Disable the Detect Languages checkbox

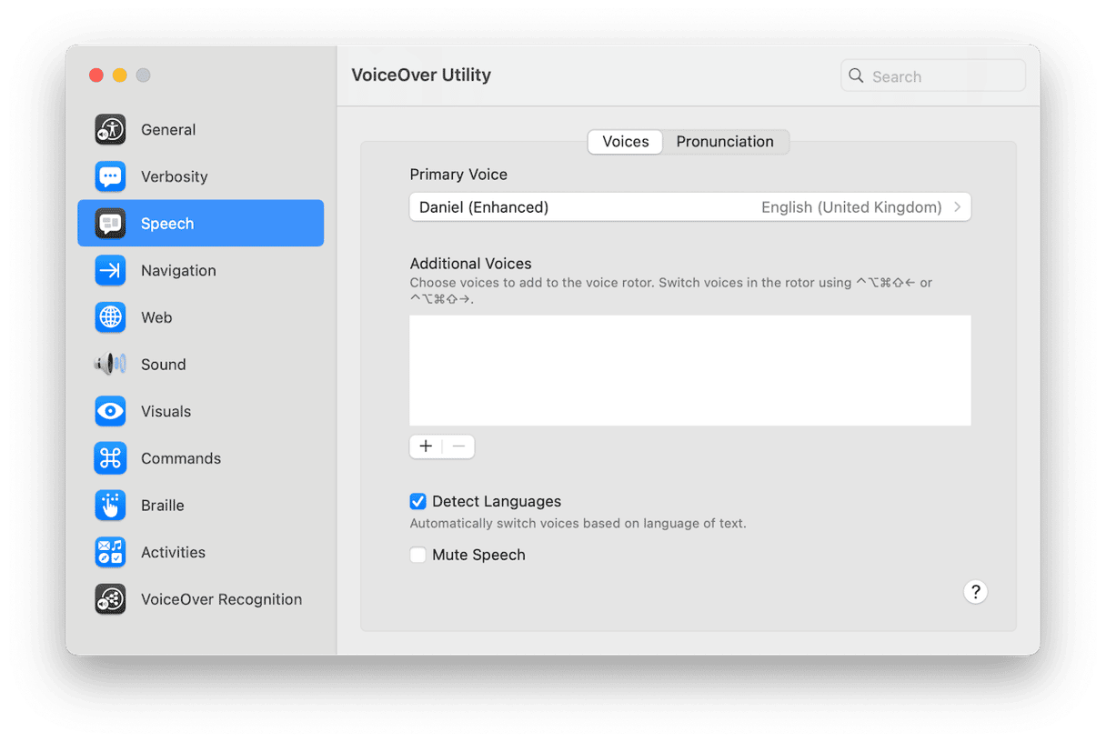click(418, 501)
